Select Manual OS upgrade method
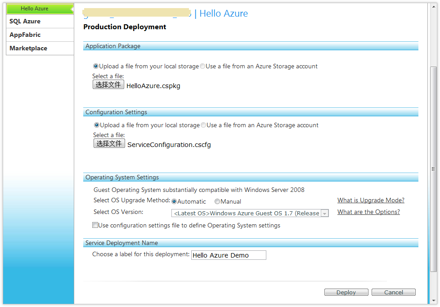The width and height of the screenshot is (440, 307). pyautogui.click(x=217, y=201)
